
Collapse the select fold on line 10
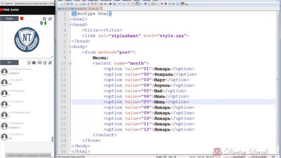[70, 63]
